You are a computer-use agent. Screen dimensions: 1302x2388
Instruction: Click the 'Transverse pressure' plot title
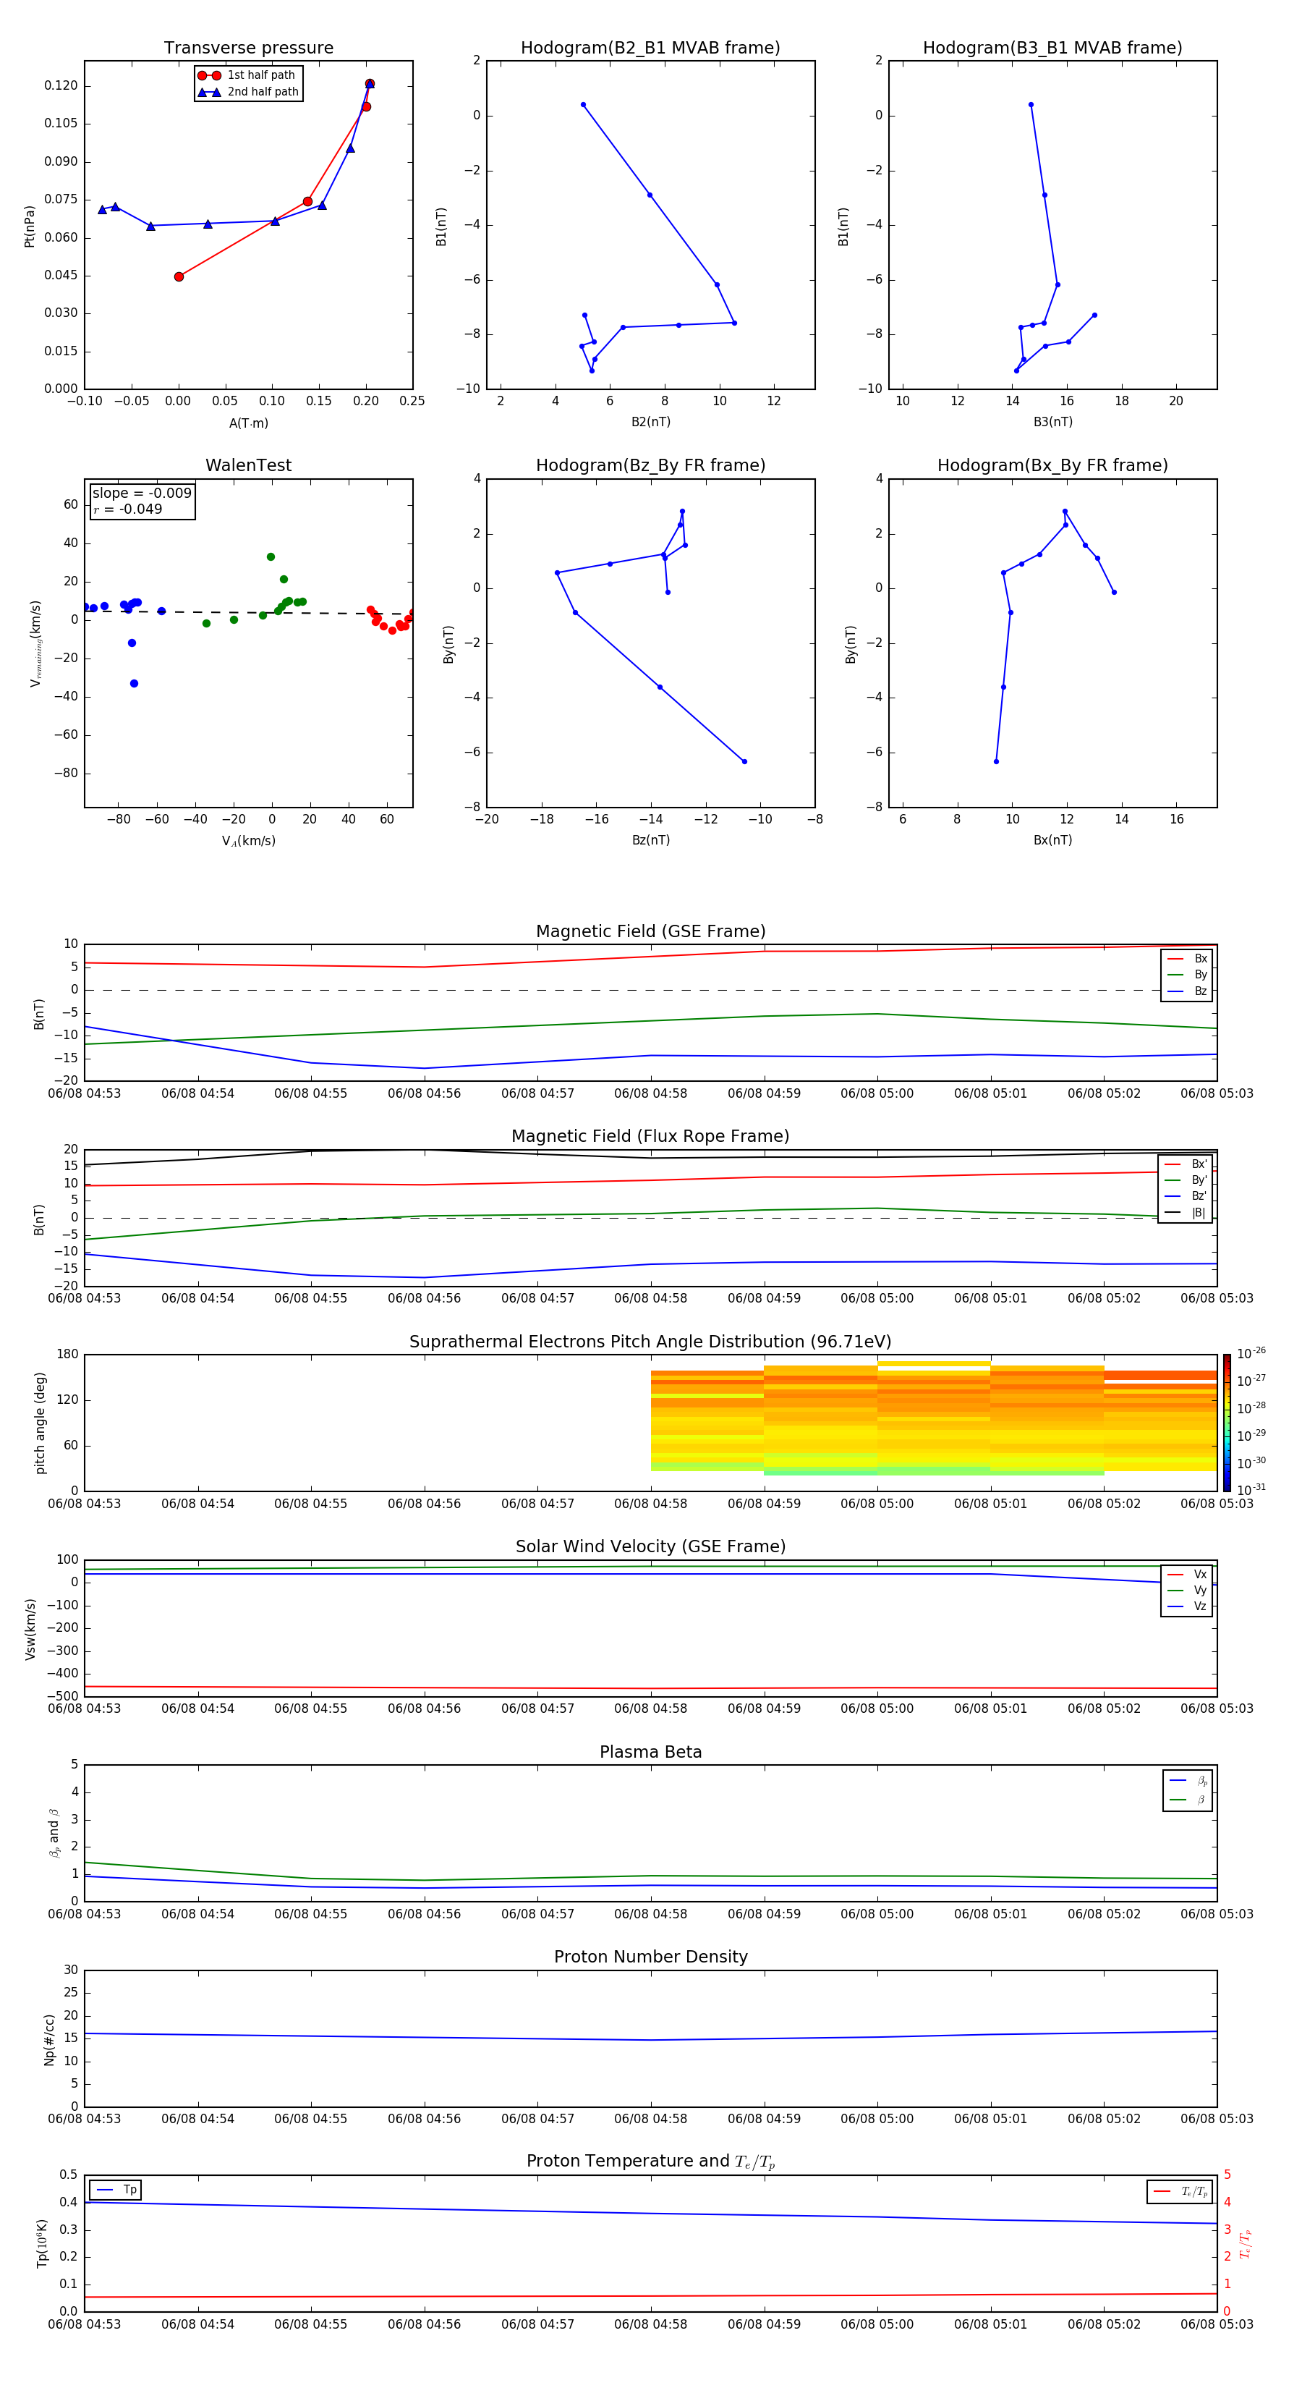248,48
